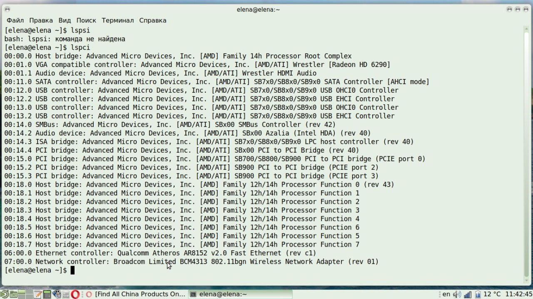
Task: Open the Справка menu
Action: point(152,20)
